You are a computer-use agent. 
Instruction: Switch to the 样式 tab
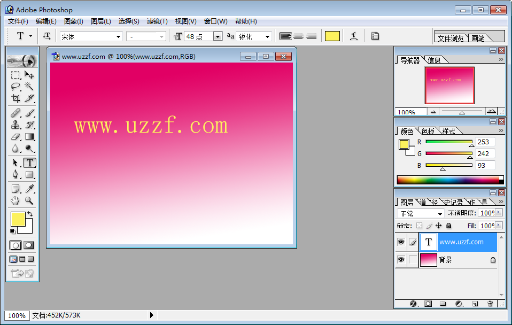(448, 131)
